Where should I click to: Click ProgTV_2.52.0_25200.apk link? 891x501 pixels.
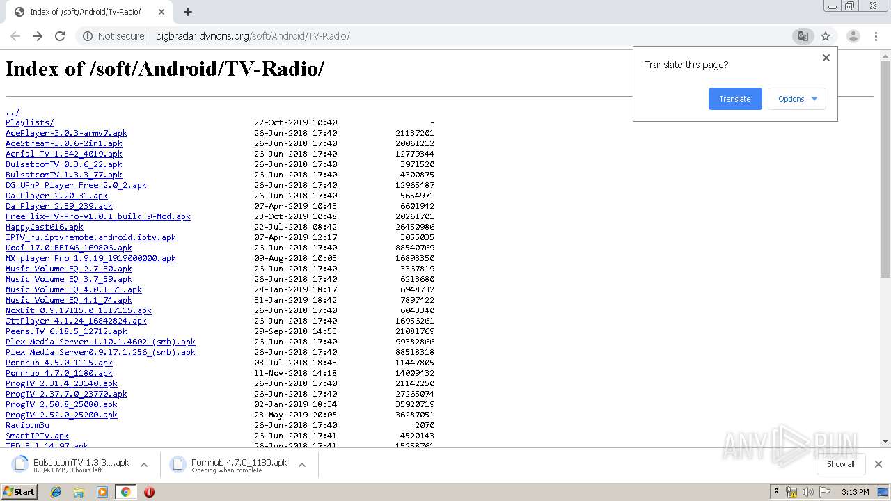(x=61, y=415)
